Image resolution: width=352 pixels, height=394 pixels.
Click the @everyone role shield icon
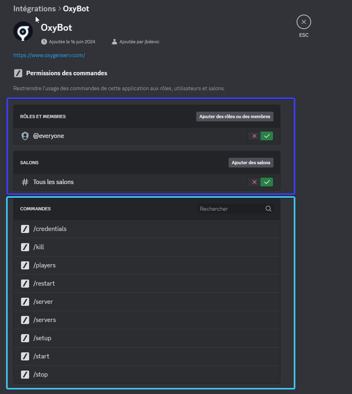[x=25, y=136]
